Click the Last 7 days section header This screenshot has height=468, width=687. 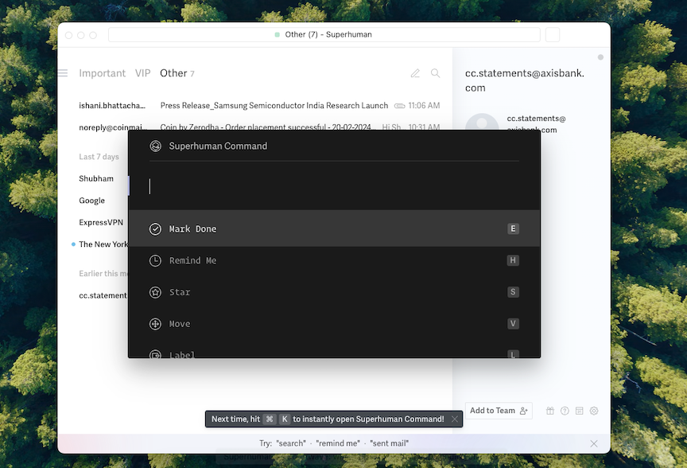pos(99,157)
